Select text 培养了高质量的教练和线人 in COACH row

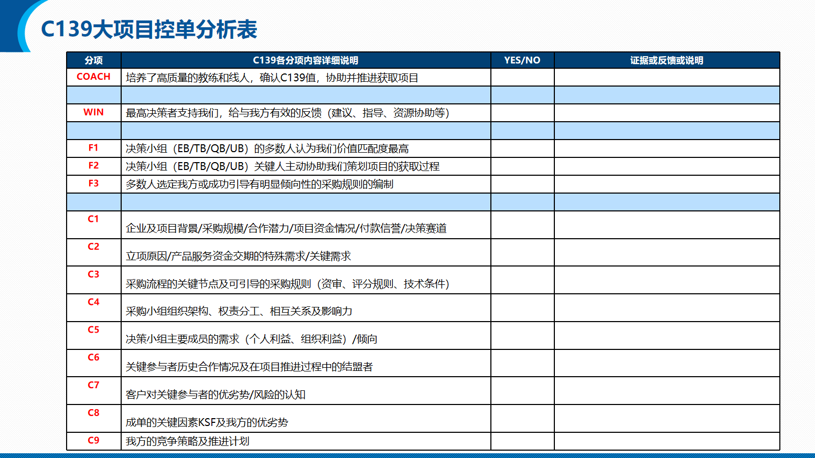point(188,78)
